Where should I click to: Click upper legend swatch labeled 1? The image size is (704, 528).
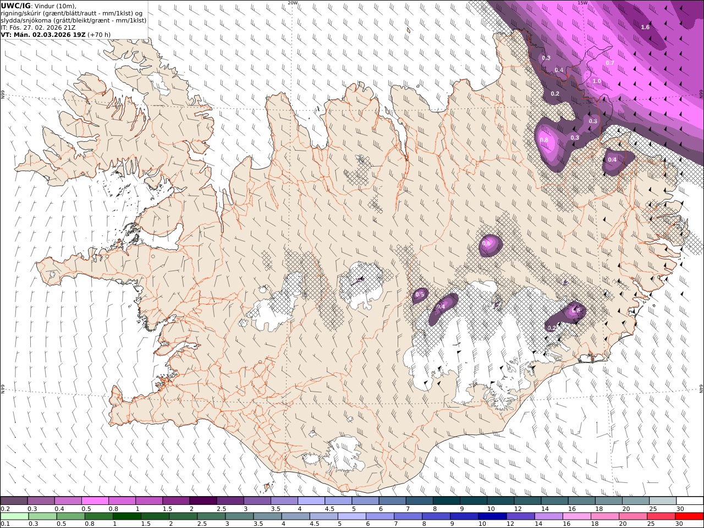pyautogui.click(x=149, y=501)
